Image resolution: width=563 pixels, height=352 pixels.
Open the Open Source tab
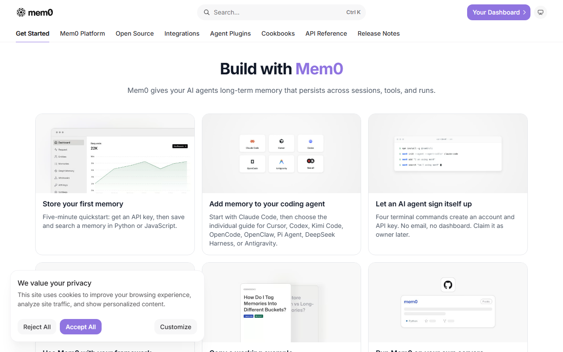coord(135,33)
